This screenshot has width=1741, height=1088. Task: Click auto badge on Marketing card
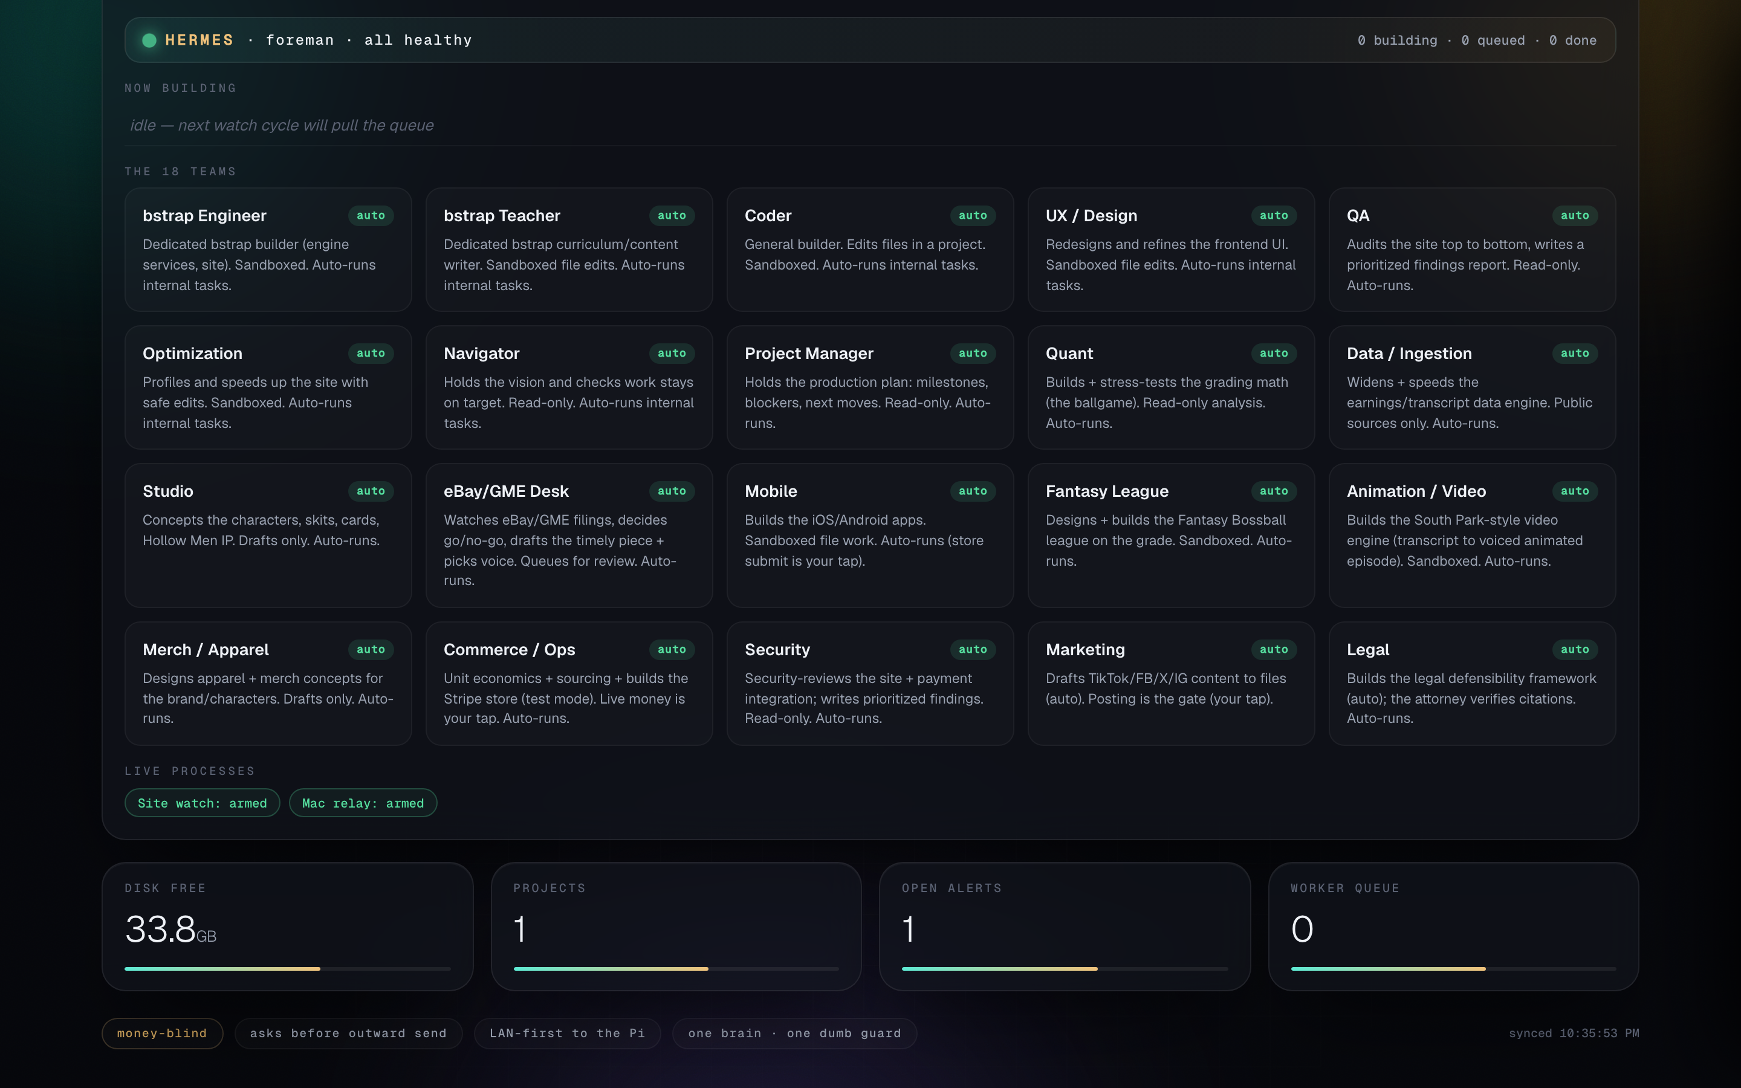click(1273, 649)
